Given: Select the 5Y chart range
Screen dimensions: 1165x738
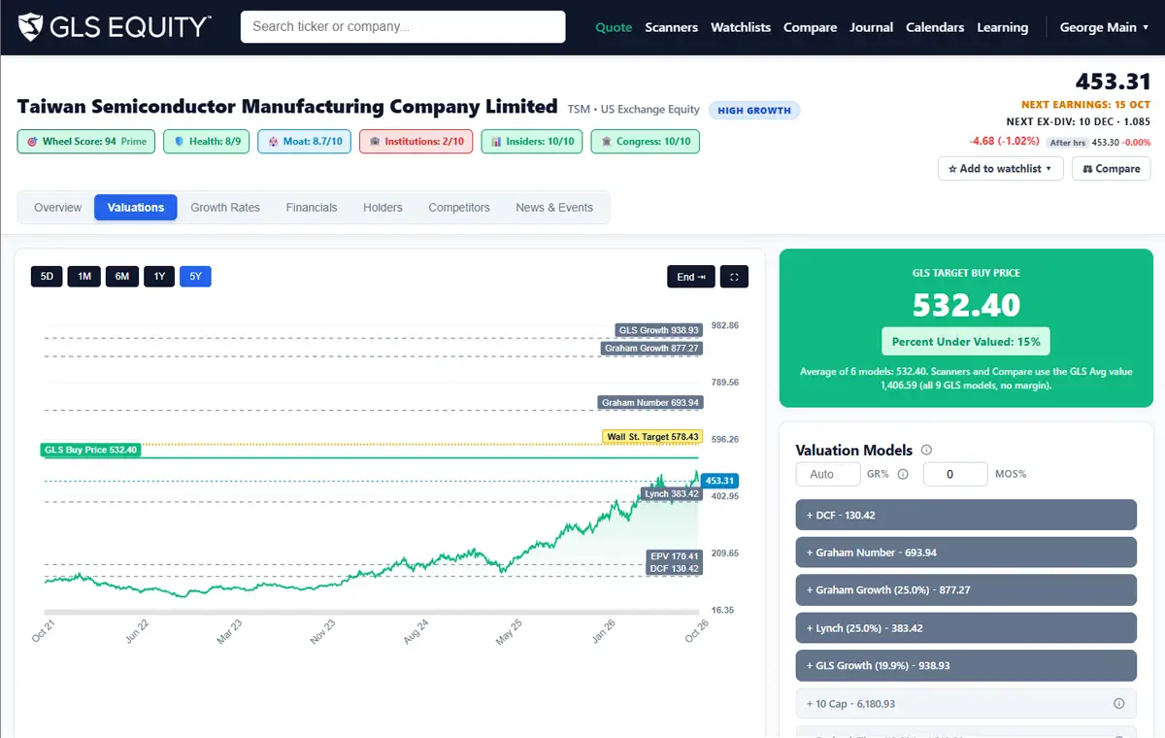Looking at the screenshot, I should pyautogui.click(x=195, y=277).
